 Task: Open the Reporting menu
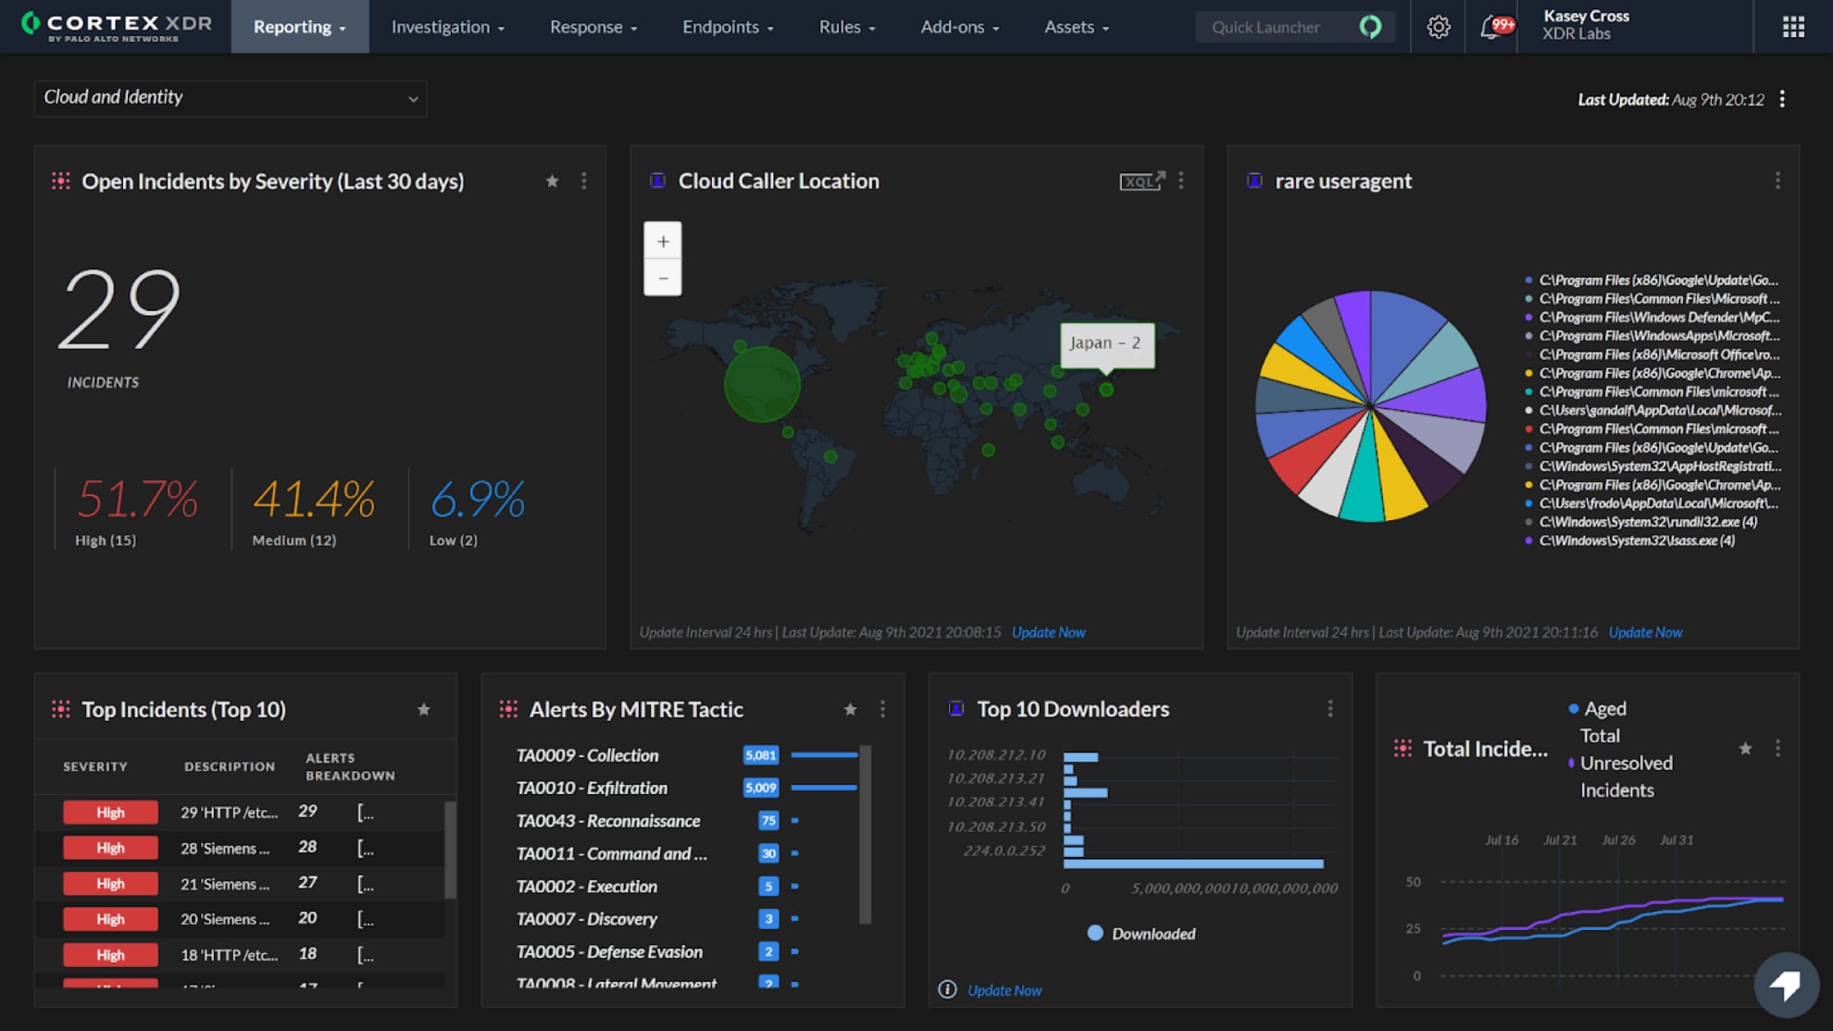point(299,27)
